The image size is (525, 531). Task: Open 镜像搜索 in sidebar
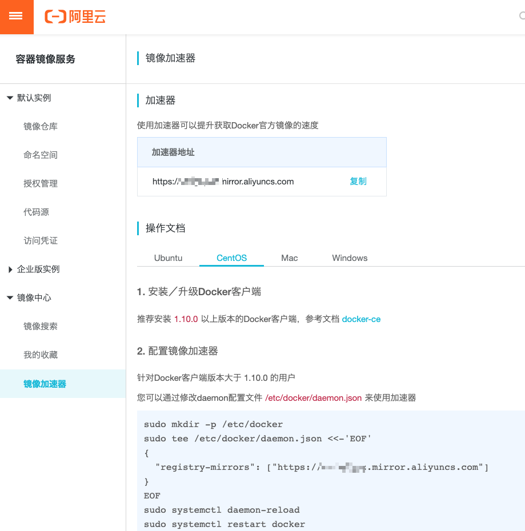pos(41,326)
